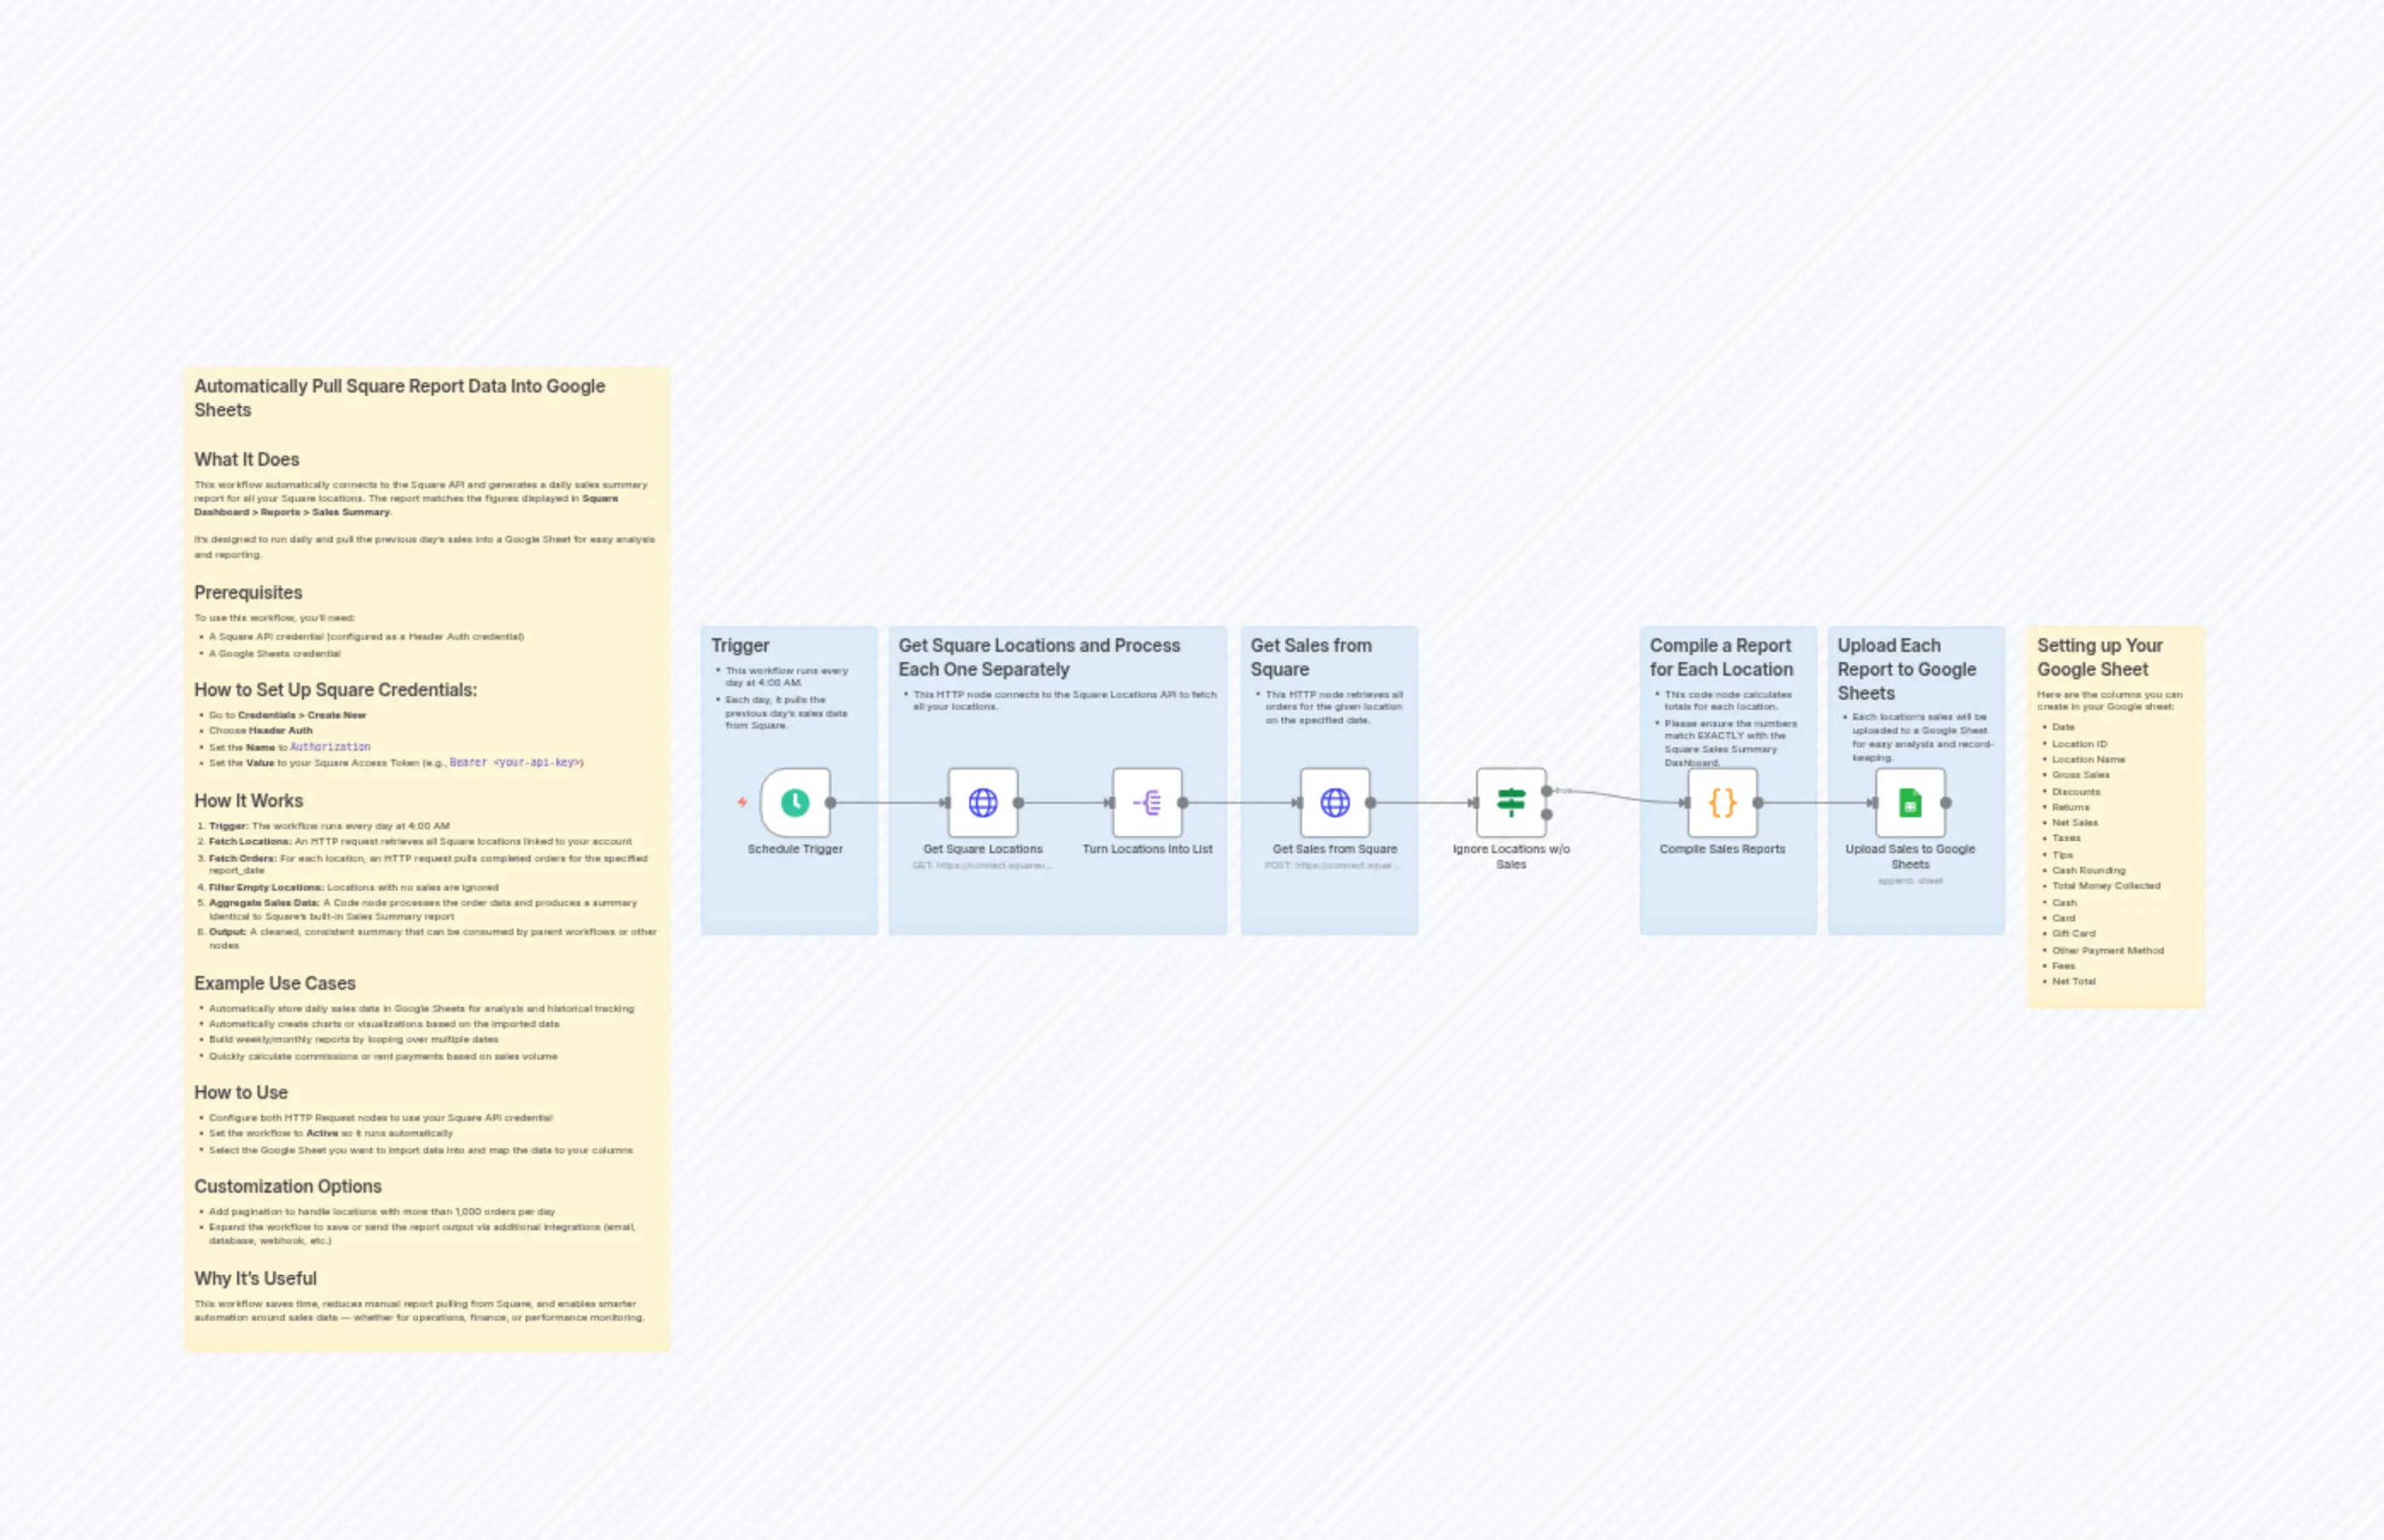The height and width of the screenshot is (1540, 2384).
Task: Open the Turn Locations Into List node icon
Action: [x=1147, y=801]
